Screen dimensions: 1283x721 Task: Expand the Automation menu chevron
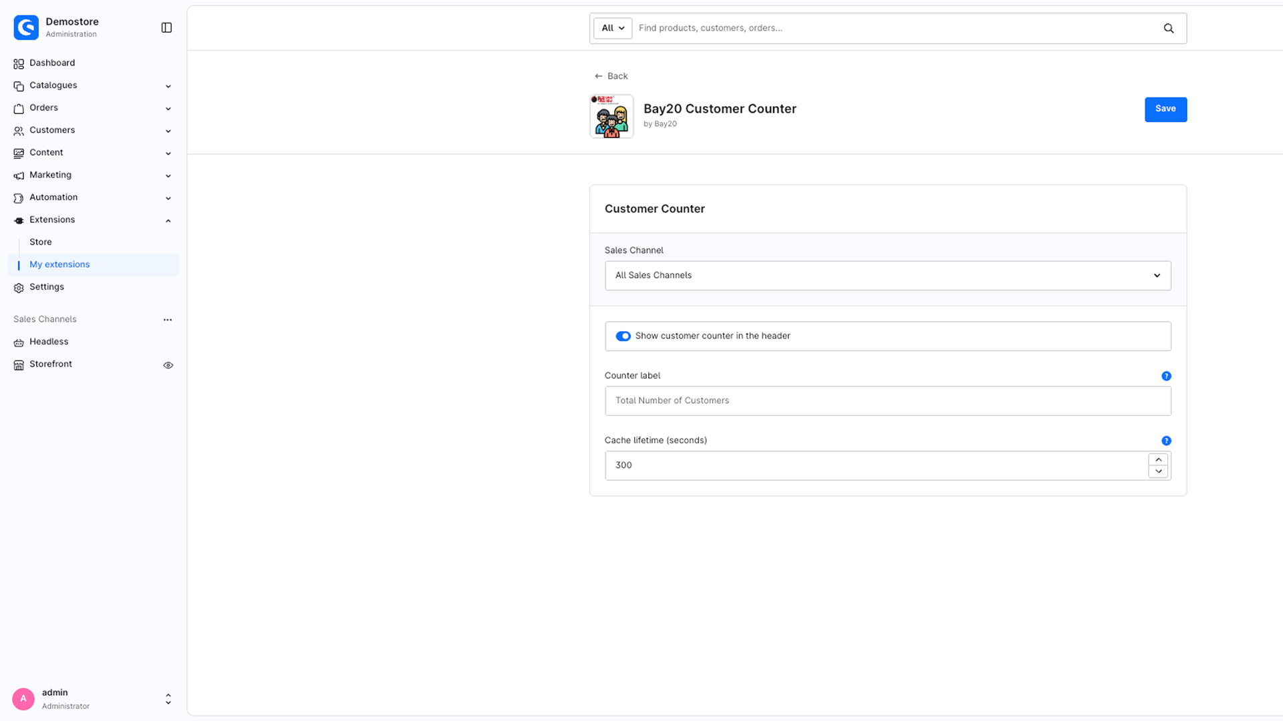point(168,198)
